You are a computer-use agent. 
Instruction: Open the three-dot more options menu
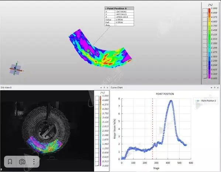[x=34, y=162]
